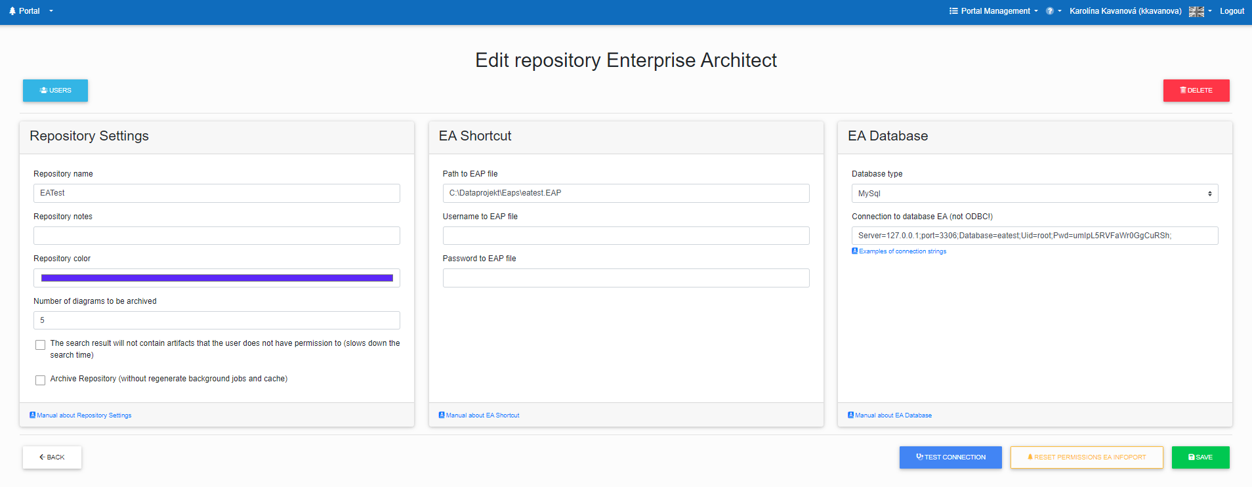1252x487 pixels.
Task: Click the Portal dropdown caret
Action: click(x=51, y=11)
